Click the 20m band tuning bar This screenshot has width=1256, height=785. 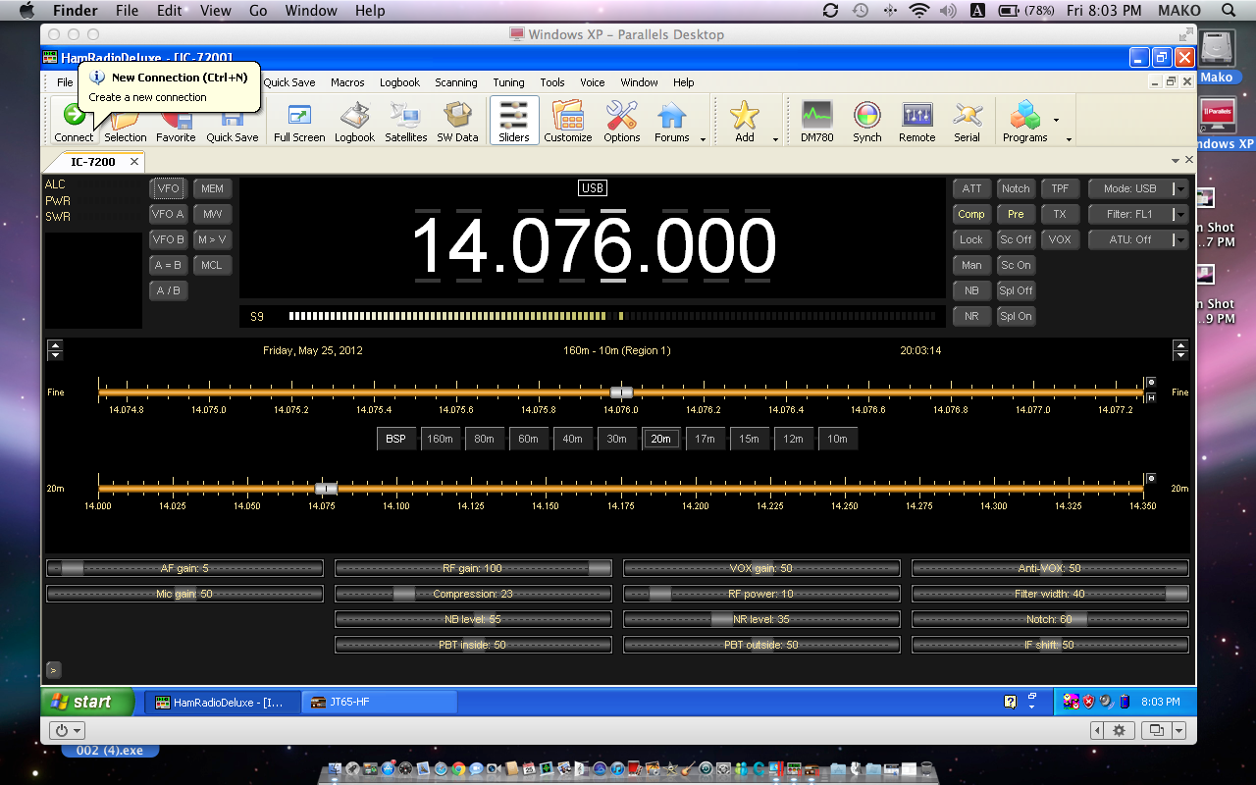click(620, 488)
